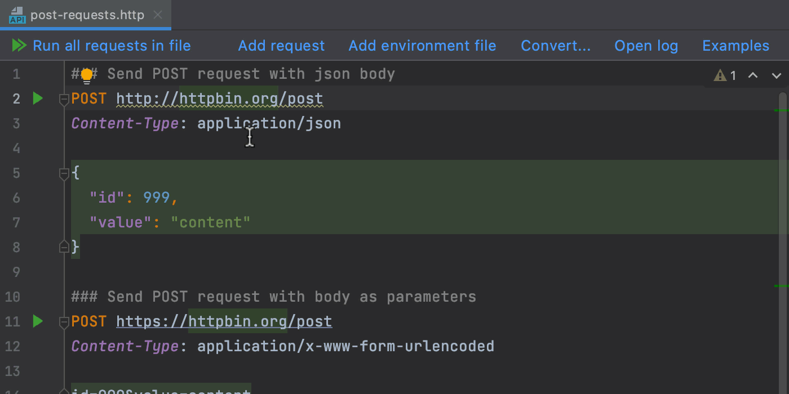Click the "content" string value
This screenshot has width=789, height=394.
pos(210,222)
